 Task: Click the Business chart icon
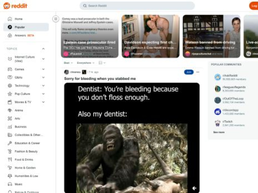tap(10, 127)
